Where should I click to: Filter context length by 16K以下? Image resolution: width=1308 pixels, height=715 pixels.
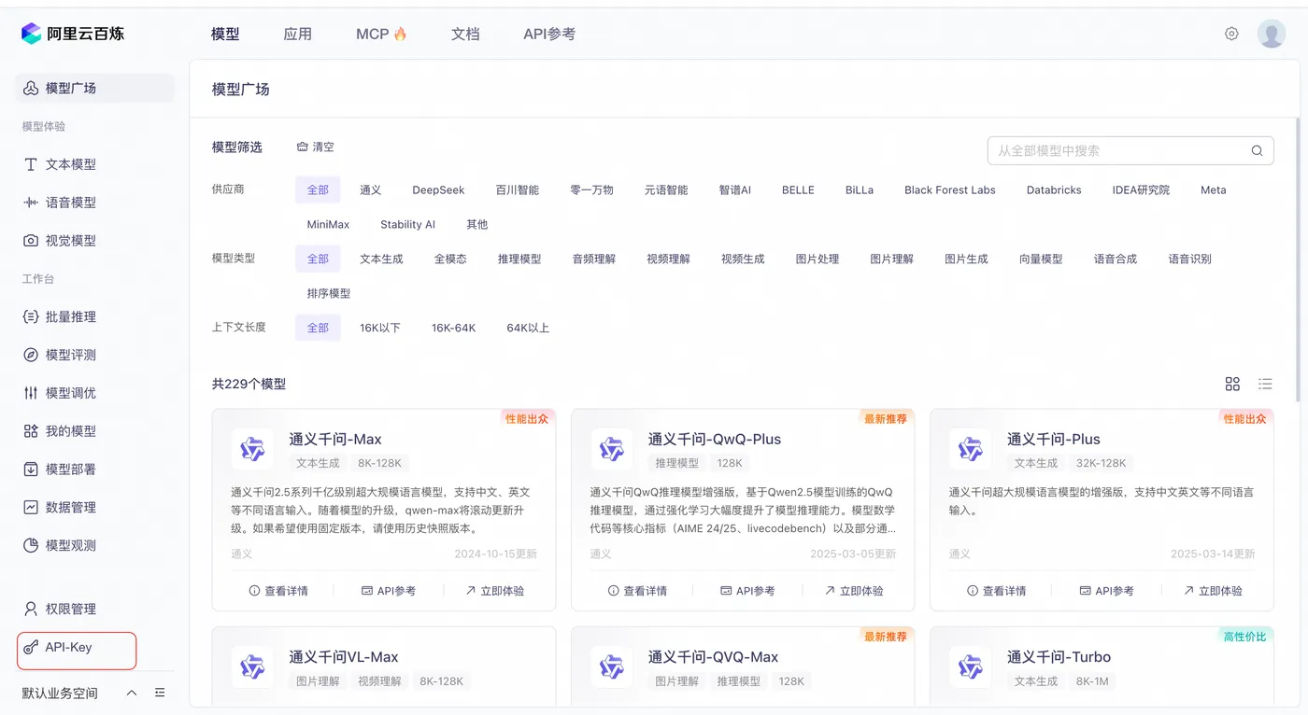coord(380,328)
